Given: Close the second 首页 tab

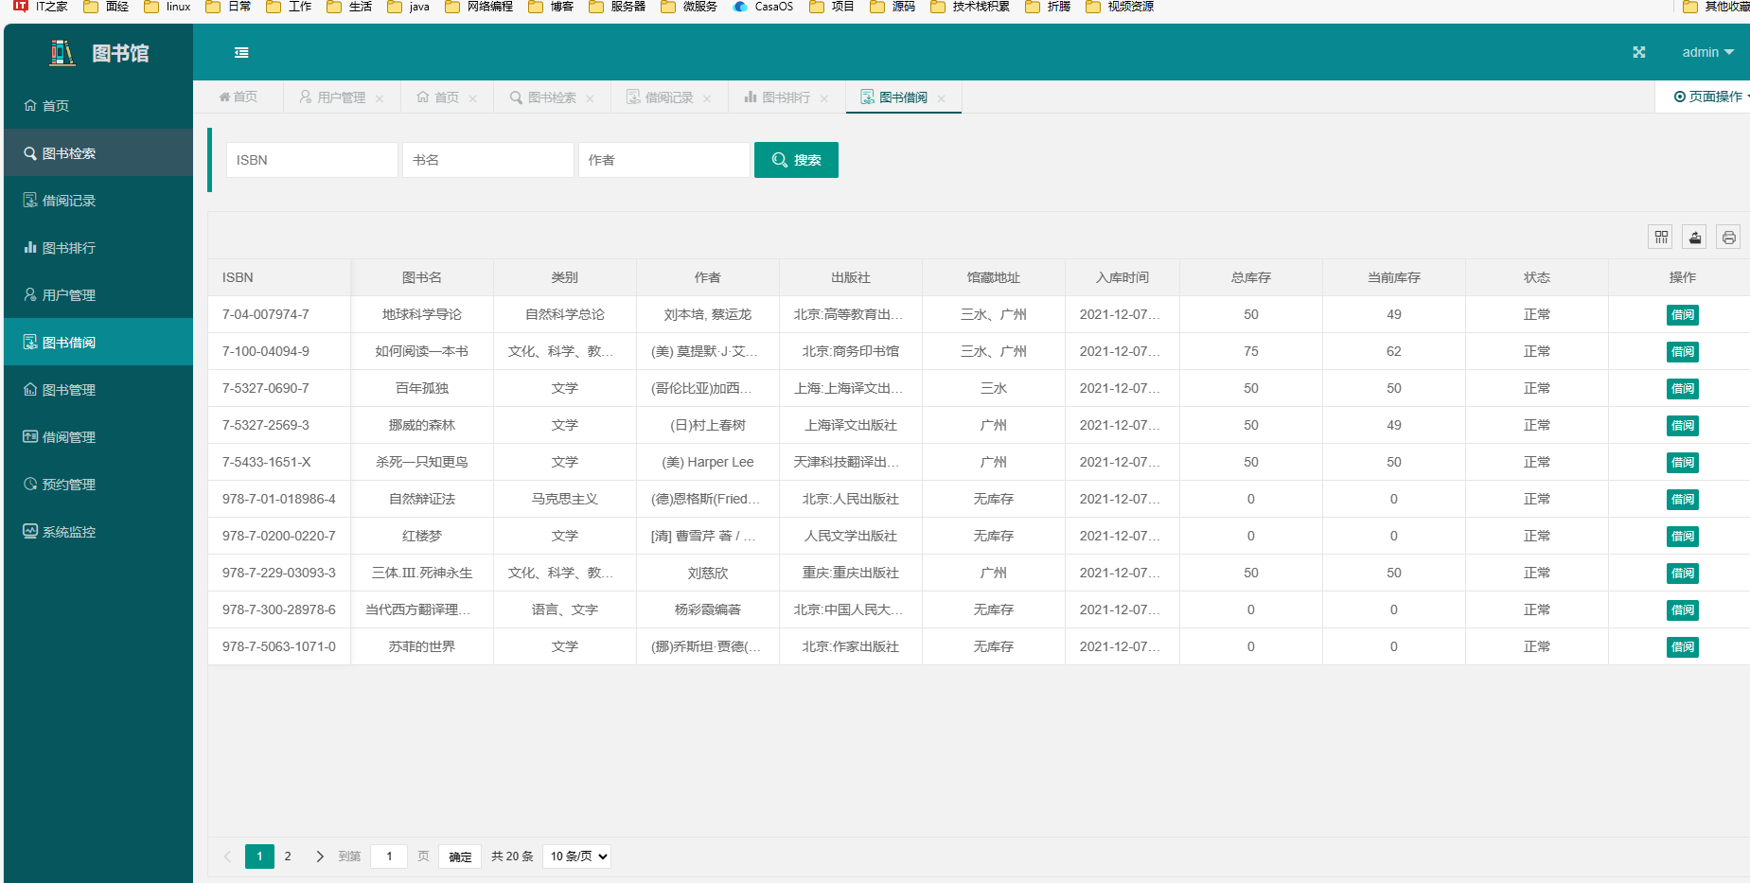Looking at the screenshot, I should (472, 98).
